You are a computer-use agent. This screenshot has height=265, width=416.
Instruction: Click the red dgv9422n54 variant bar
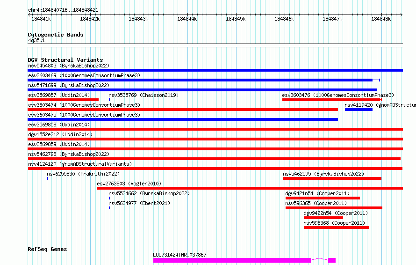tap(323, 218)
